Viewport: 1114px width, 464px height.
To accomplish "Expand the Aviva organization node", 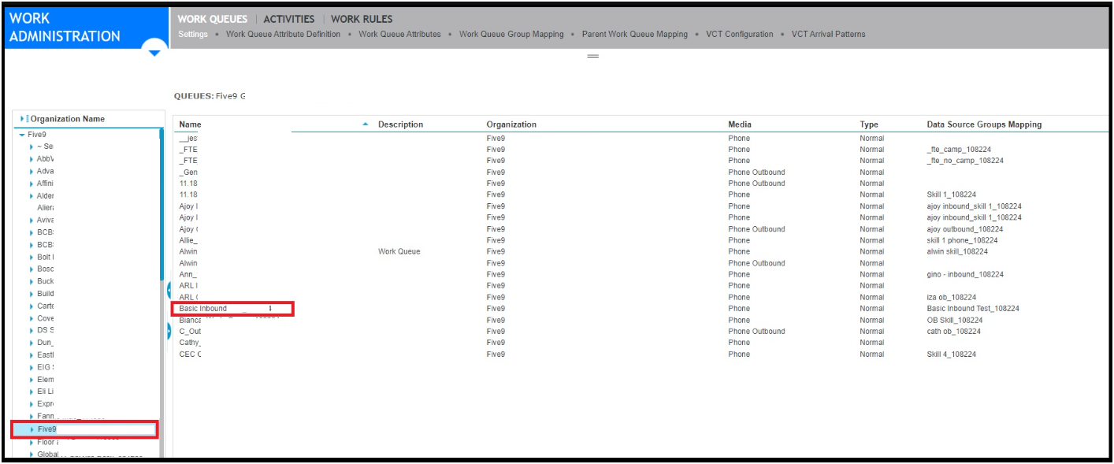I will (32, 221).
